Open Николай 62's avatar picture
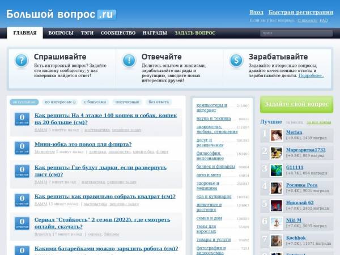Viewport: 340px width, 255px height. point(277,206)
